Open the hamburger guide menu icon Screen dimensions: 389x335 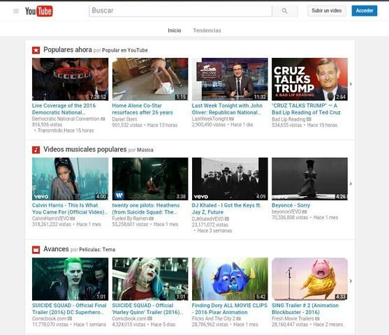pos(16,11)
